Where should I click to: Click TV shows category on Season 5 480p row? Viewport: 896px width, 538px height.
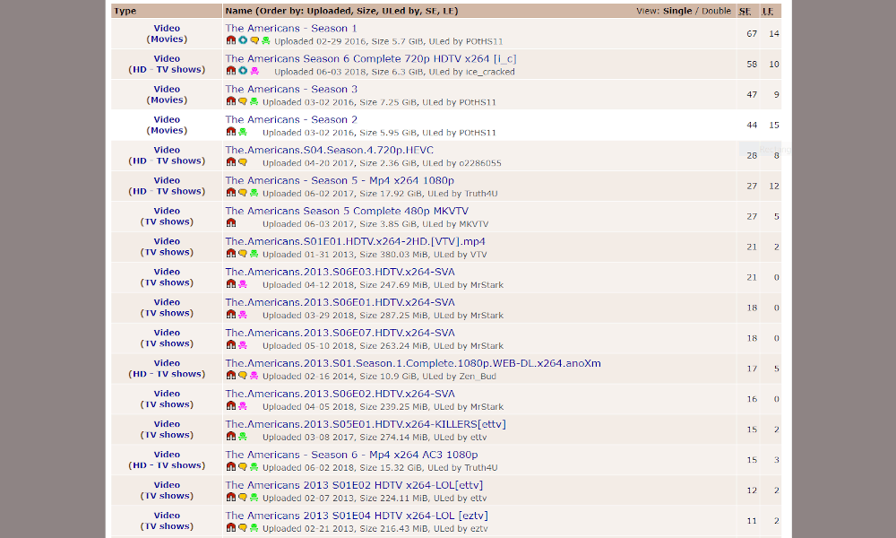(167, 221)
